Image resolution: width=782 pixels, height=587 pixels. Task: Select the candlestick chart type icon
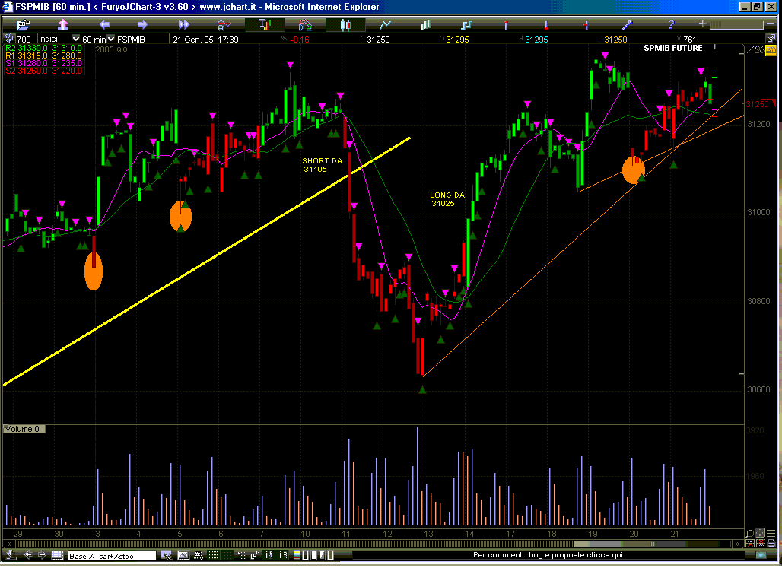click(345, 24)
